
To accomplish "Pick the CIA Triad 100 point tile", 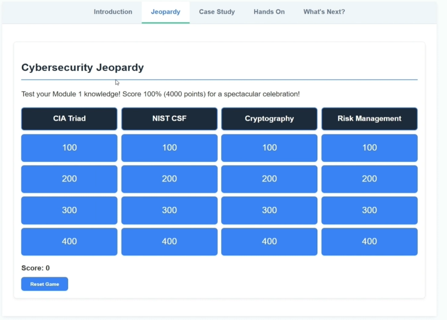I will (69, 148).
